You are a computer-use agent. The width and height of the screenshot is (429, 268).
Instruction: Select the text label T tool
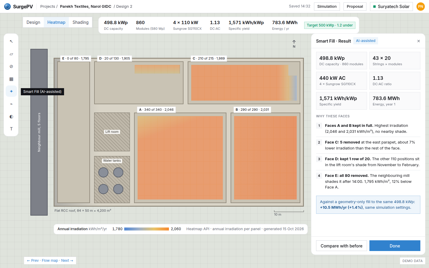[11, 129]
